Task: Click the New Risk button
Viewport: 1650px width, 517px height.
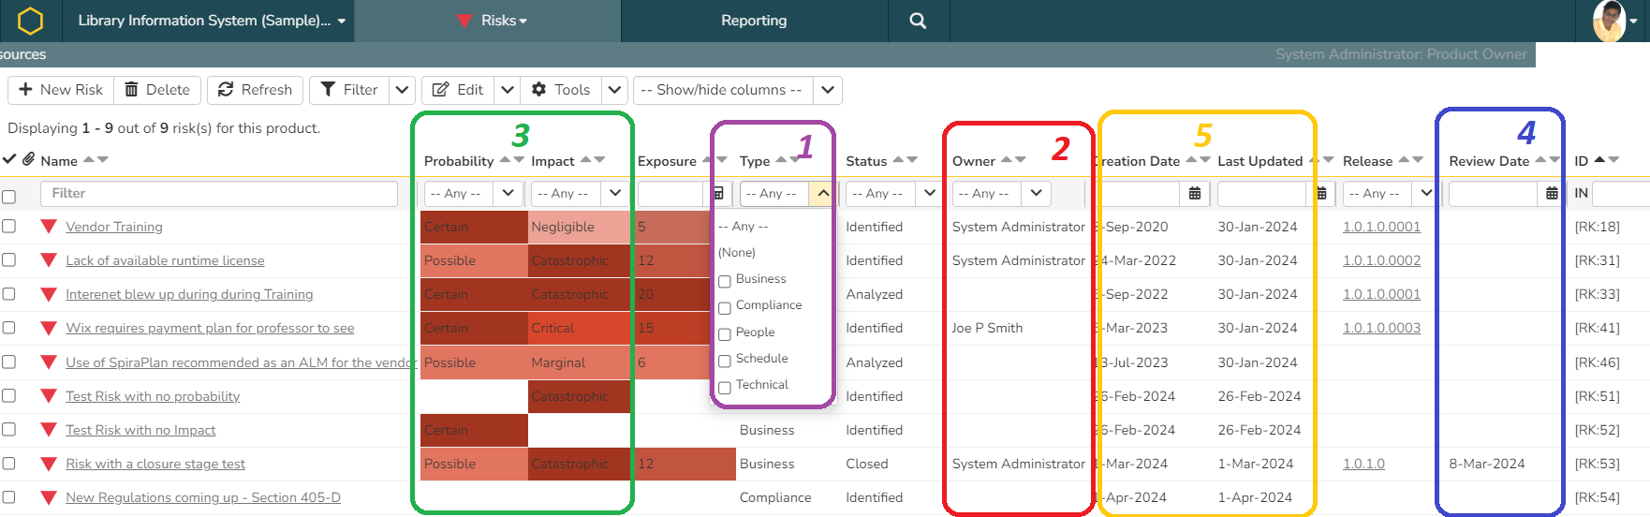Action: 61,90
